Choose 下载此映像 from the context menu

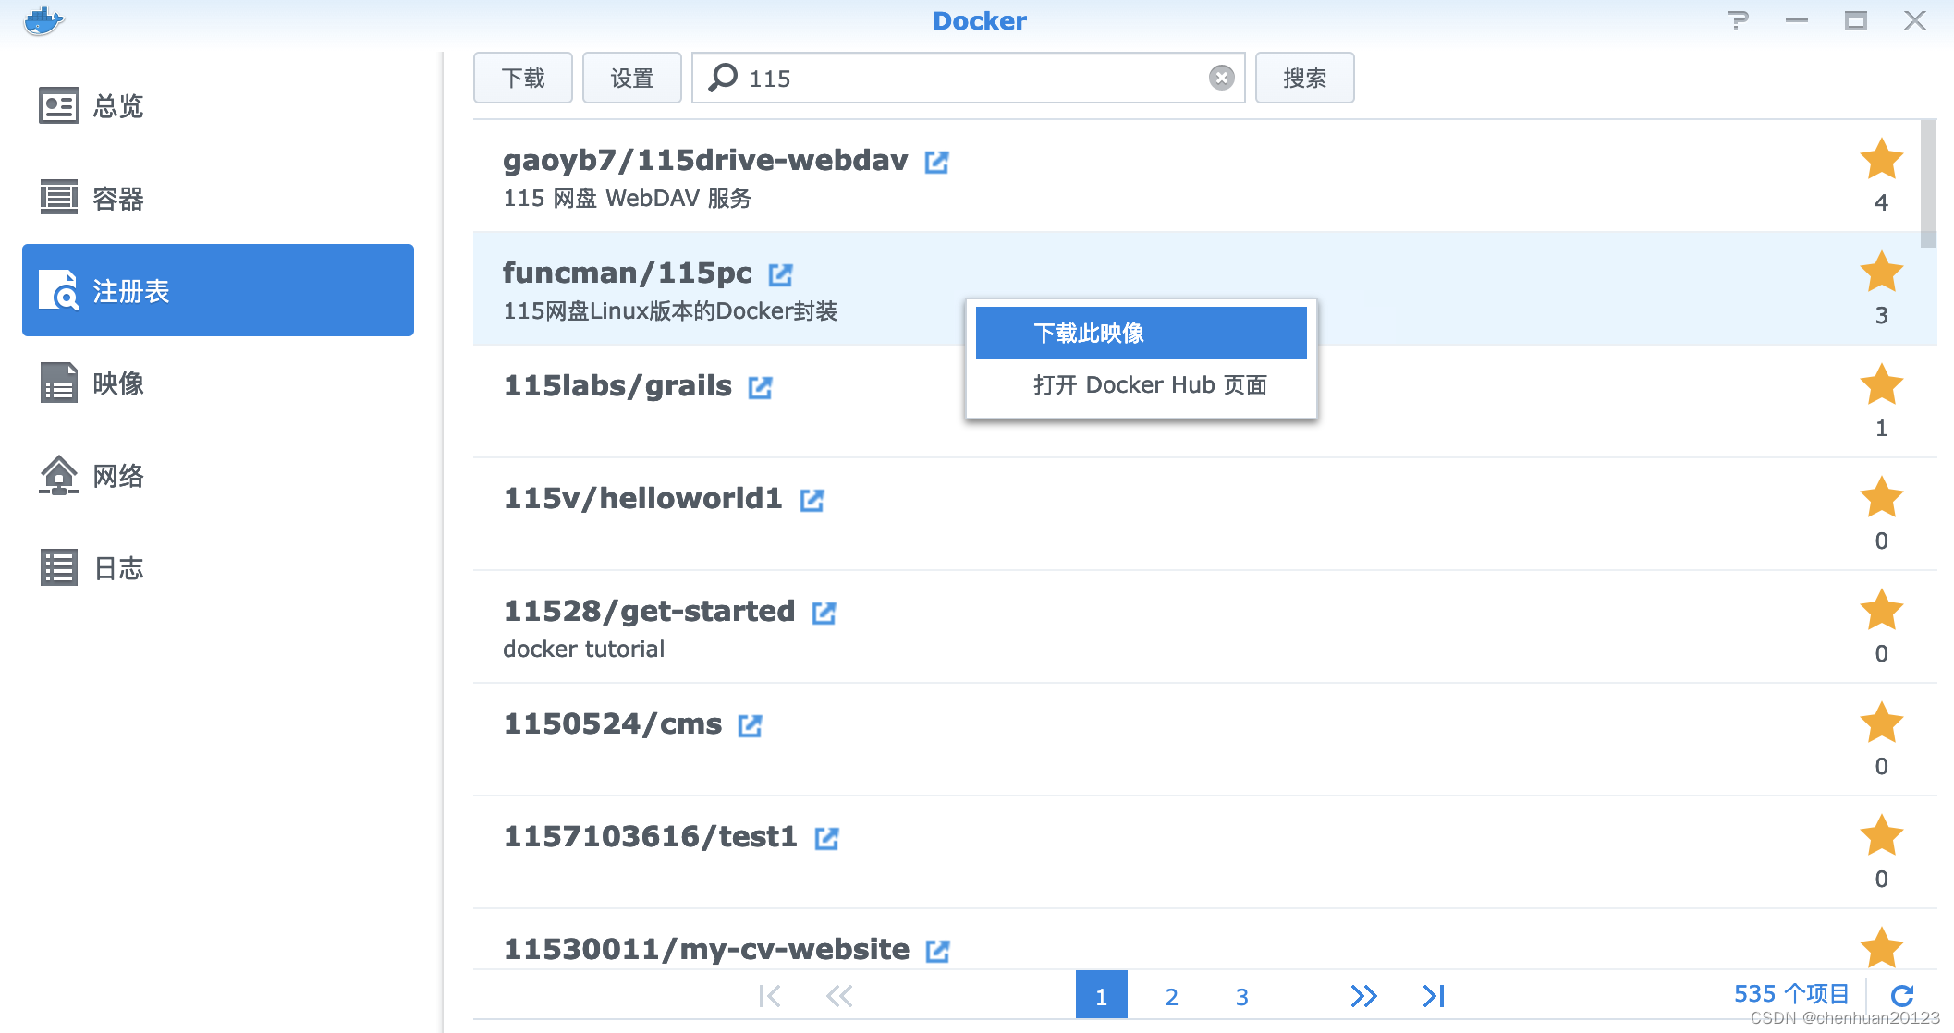(x=1141, y=333)
